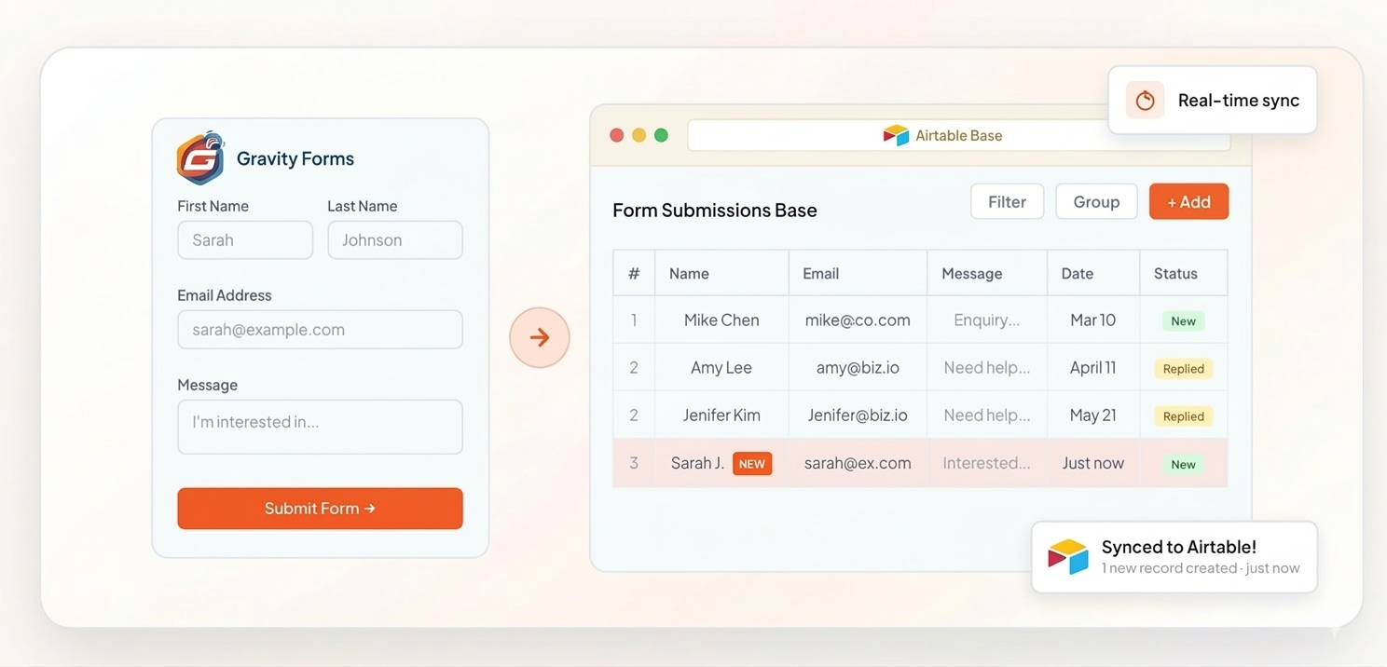Click the NEW badge next to Sarah J.

[x=752, y=464]
